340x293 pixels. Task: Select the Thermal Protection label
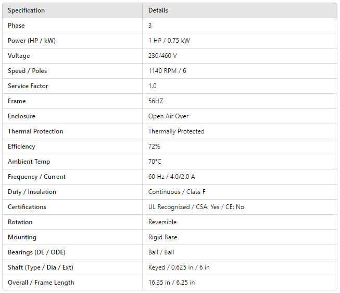coord(35,131)
